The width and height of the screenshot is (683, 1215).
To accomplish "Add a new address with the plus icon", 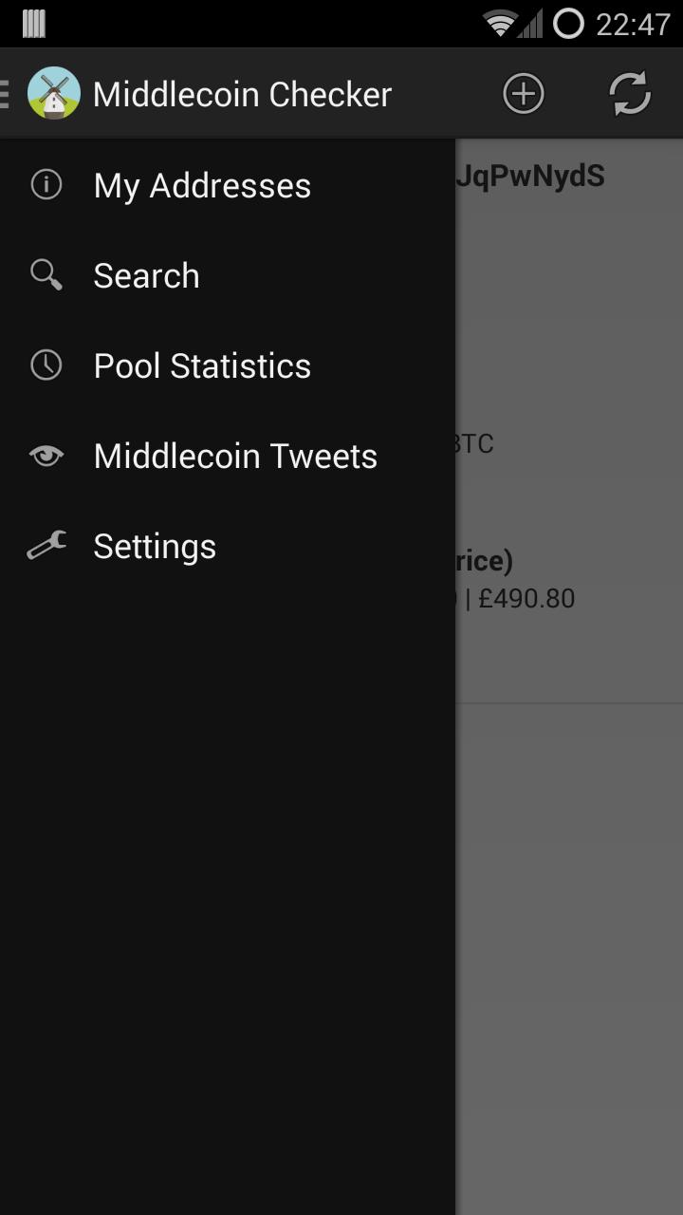I will 523,93.
